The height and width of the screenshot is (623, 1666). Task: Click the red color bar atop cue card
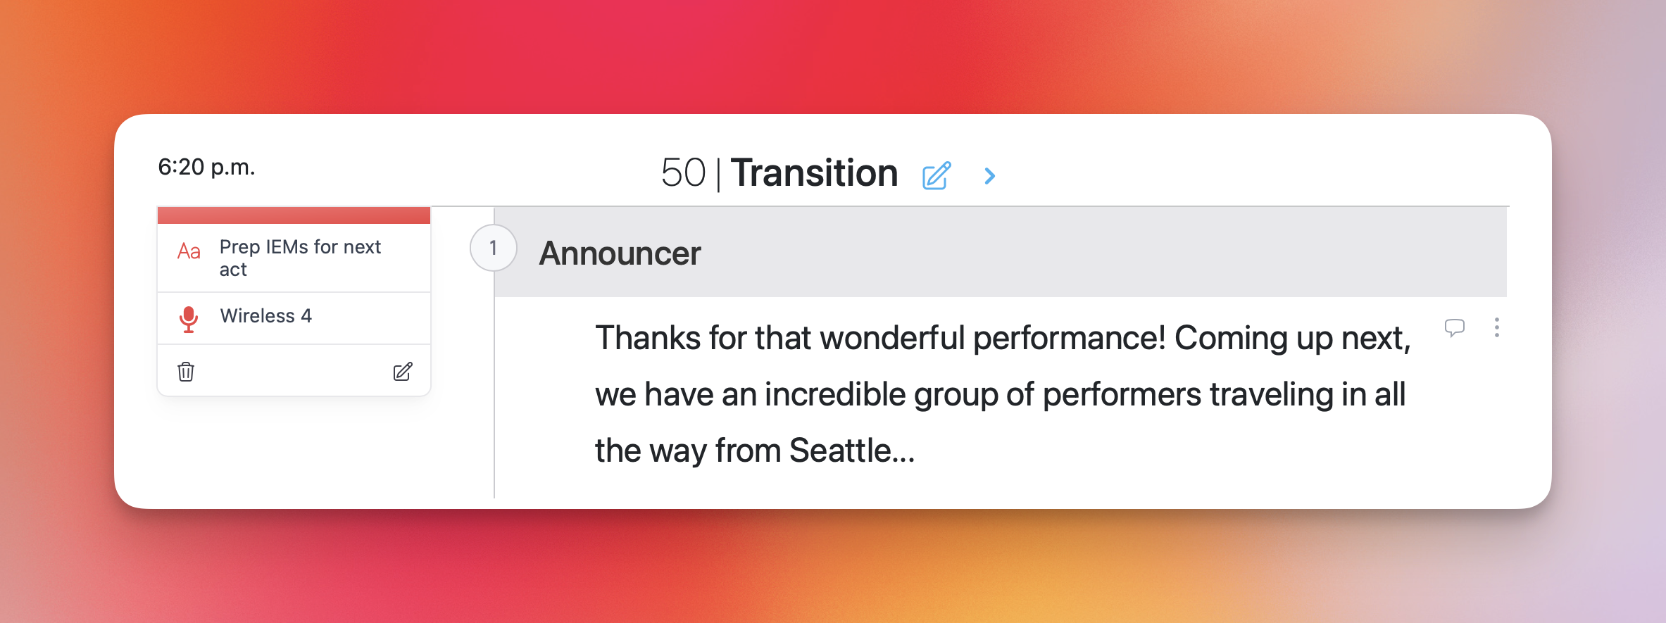point(294,215)
